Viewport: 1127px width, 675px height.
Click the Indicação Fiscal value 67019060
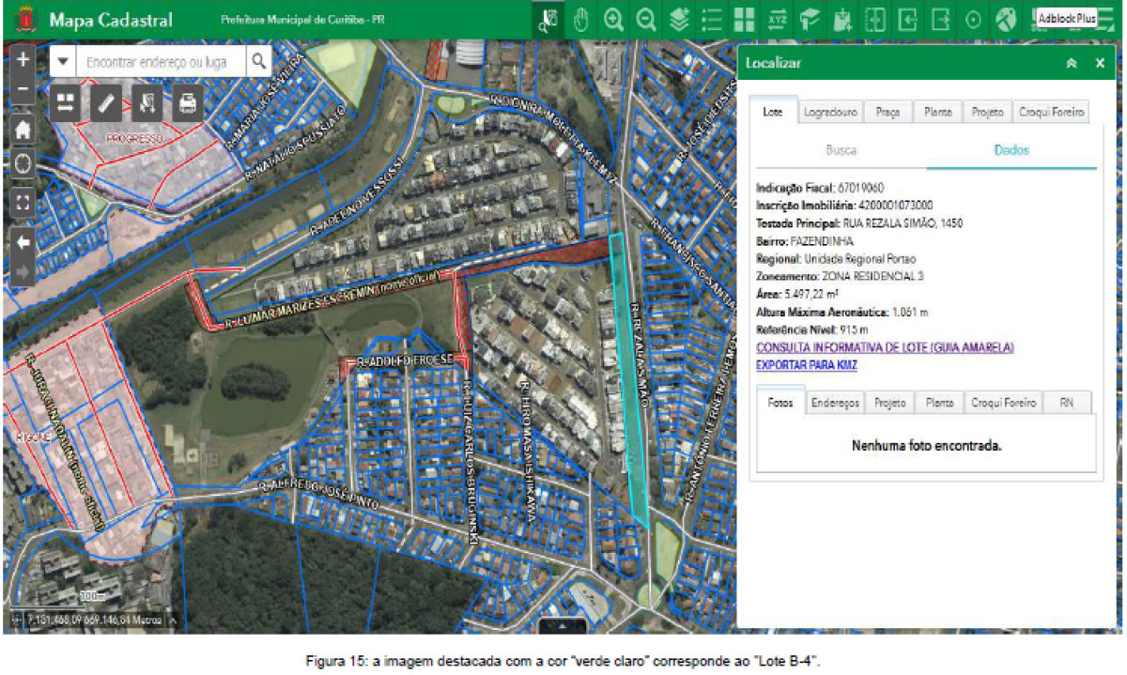[859, 187]
